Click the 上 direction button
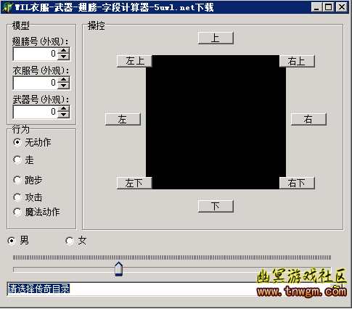This screenshot has width=352, height=309. 216,38
